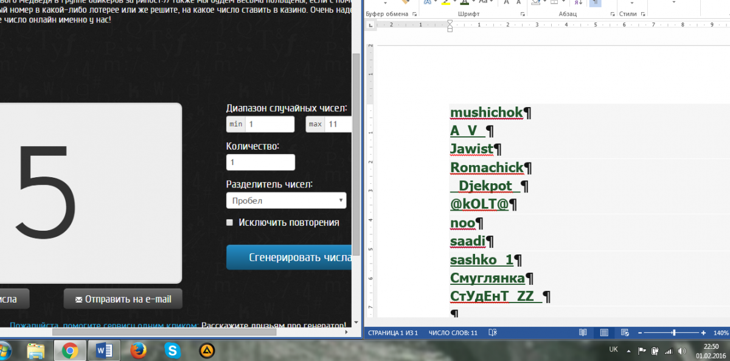Click the Sort icon in Абзац group

pos(578,2)
